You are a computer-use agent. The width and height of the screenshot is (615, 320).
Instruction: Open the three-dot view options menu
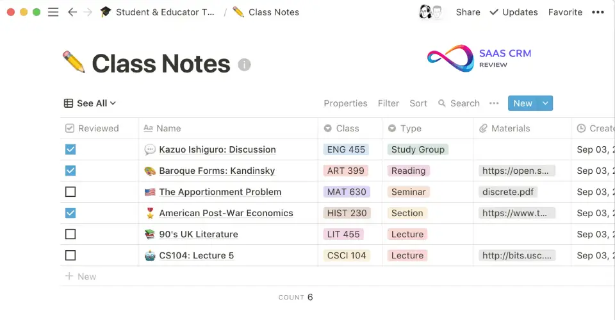point(494,103)
